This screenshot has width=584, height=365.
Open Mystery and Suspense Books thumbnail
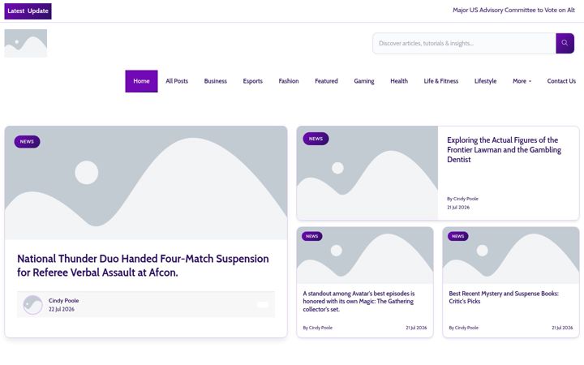511,255
